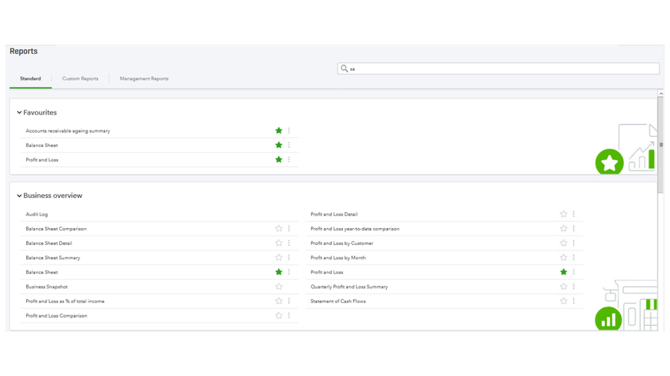Open Accounts receivable ageing summary report

(68, 131)
